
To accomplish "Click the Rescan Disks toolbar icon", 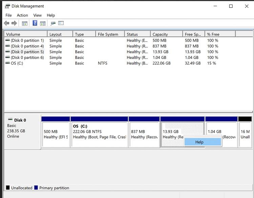I will [x=53, y=23].
